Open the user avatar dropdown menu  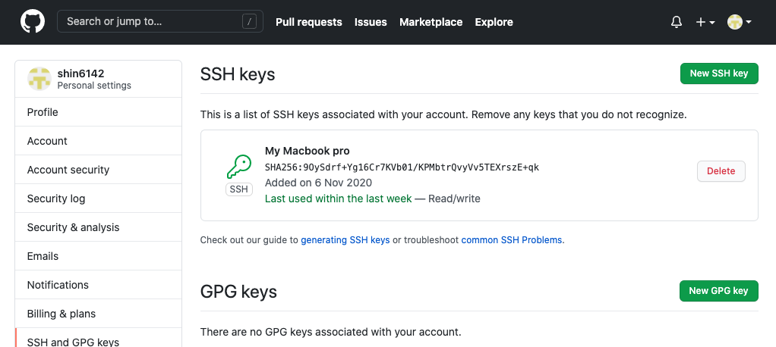coord(739,22)
